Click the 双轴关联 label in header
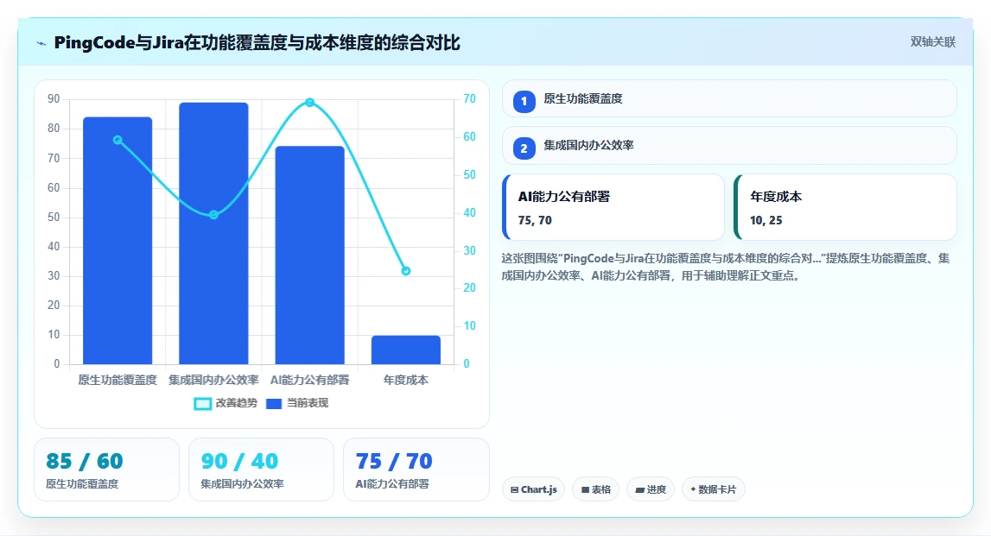This screenshot has width=991, height=536. point(932,42)
